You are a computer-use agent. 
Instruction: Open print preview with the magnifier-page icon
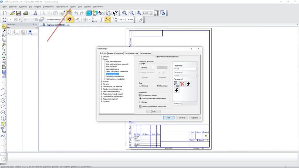(x=35, y=13)
